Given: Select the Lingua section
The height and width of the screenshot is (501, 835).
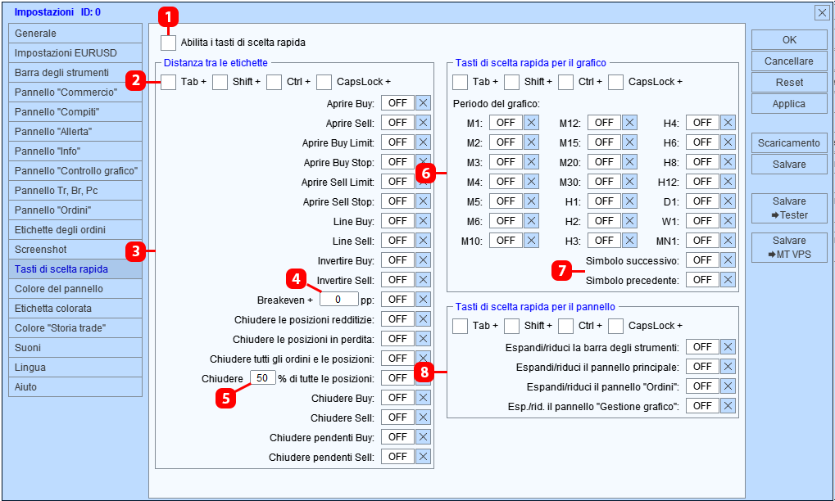Looking at the screenshot, I should 75,368.
